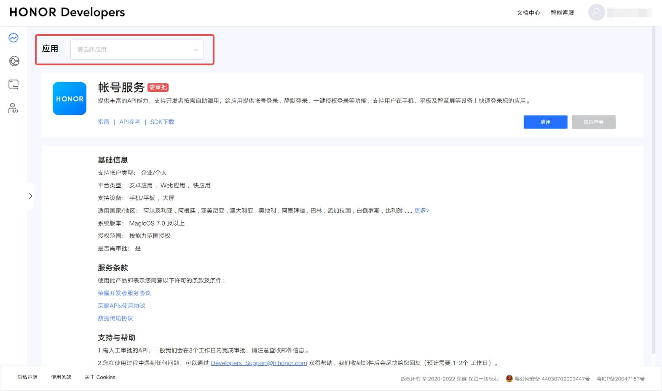Open the circular ring icon in the sidebar
This screenshot has width=662, height=391.
[x=14, y=61]
